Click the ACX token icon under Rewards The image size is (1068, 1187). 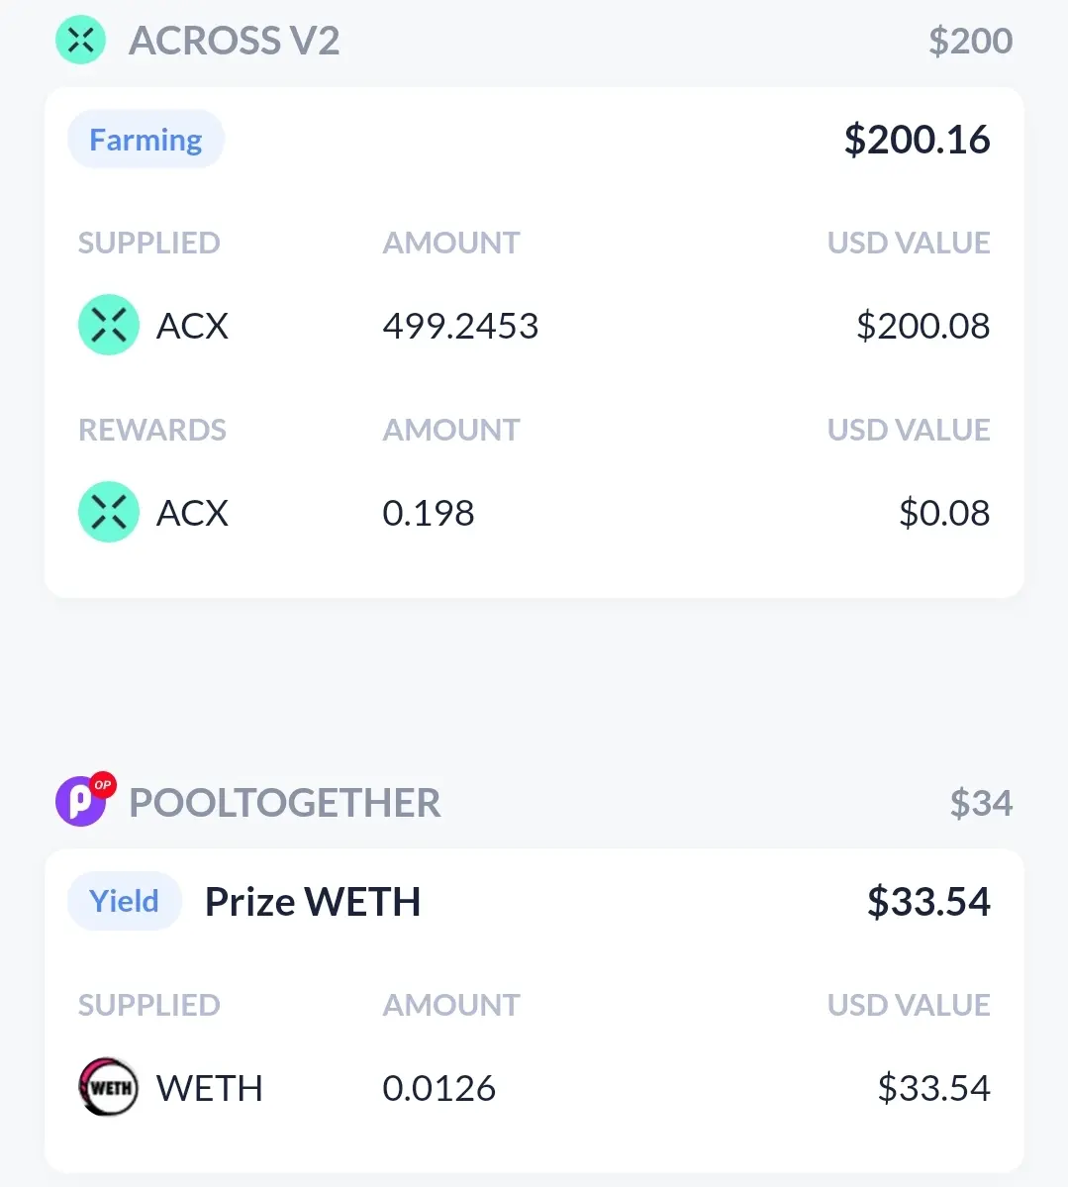[108, 512]
